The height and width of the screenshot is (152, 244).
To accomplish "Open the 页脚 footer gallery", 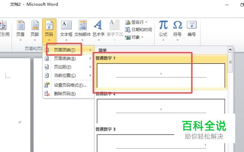I will (x=35, y=30).
